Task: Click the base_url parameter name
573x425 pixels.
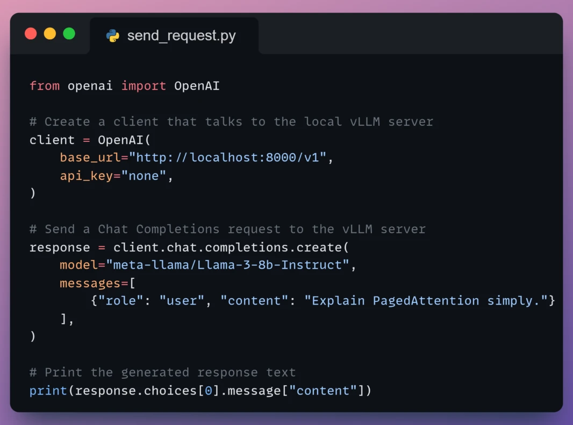Action: pyautogui.click(x=90, y=157)
